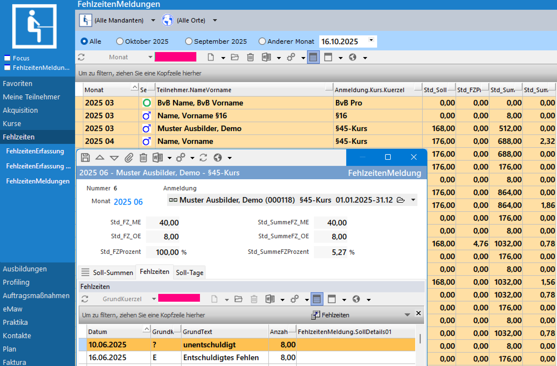Click the globe icon in dialog toolbar

(x=217, y=158)
